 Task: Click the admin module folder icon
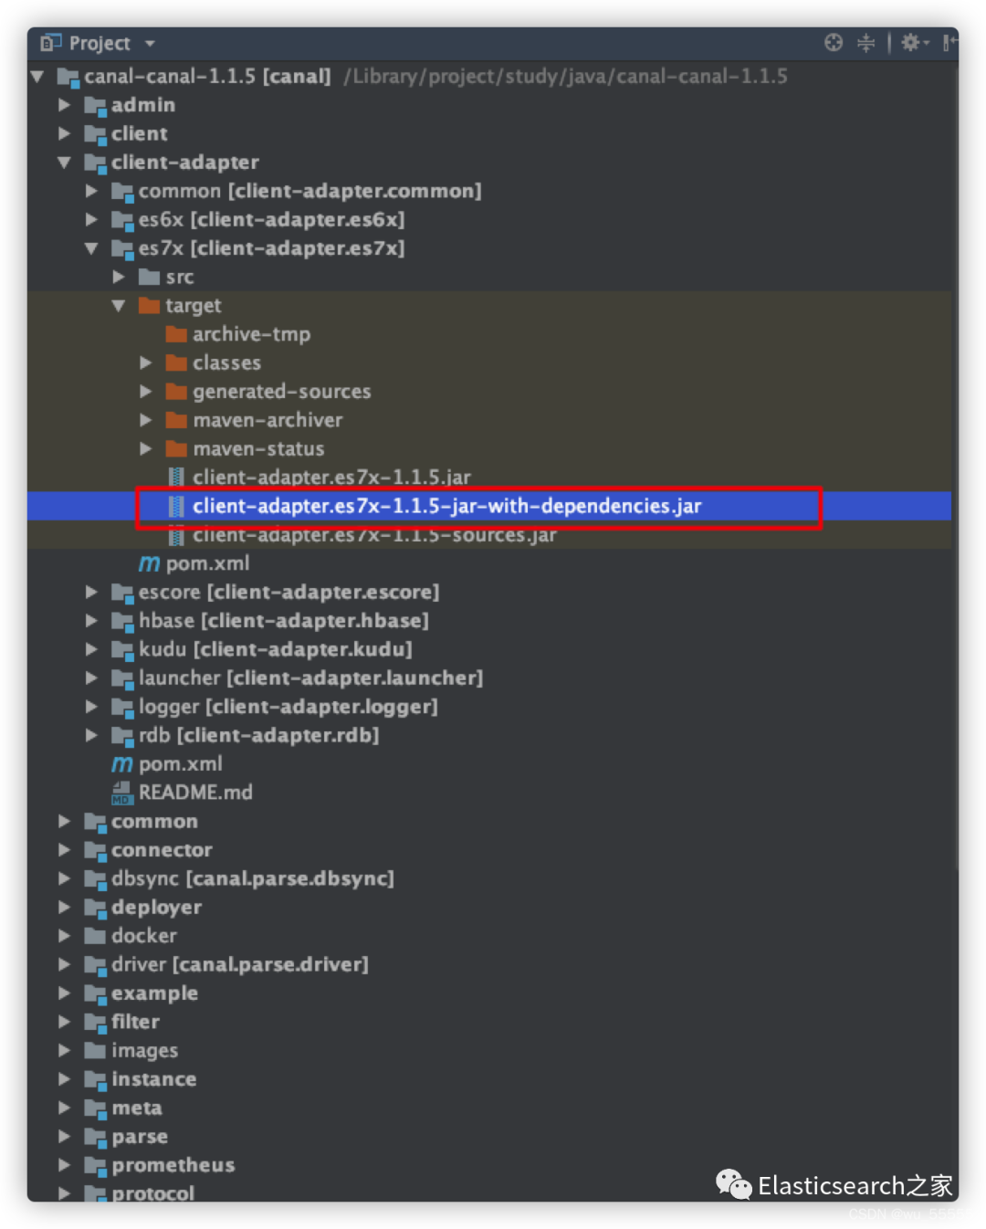(x=95, y=106)
